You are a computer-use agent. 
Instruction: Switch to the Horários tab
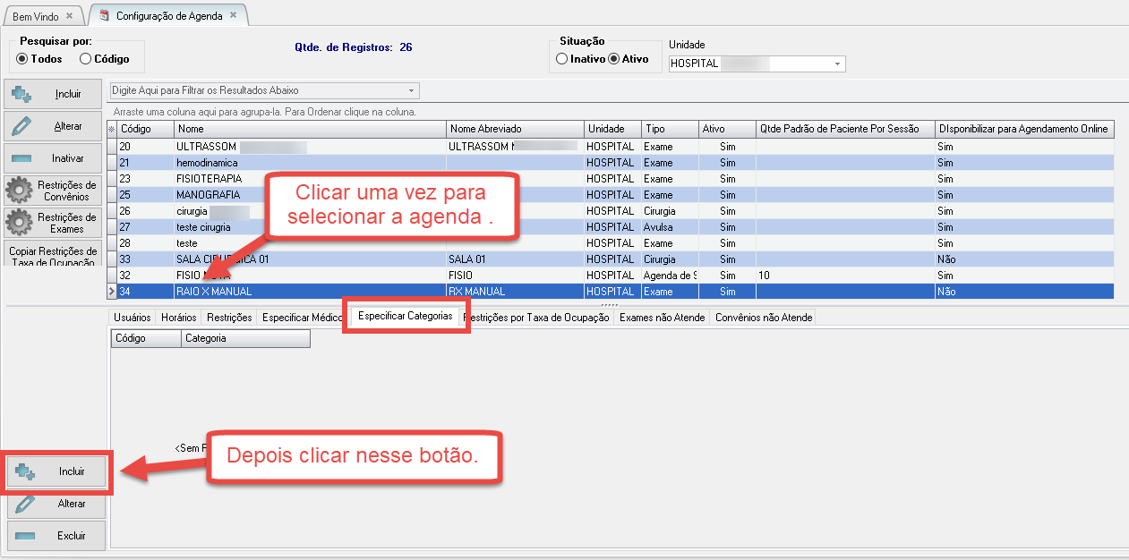pos(178,318)
